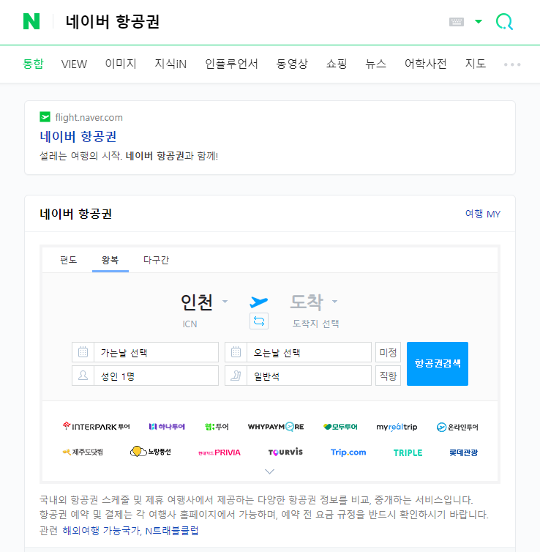Viewport: 540px width, 552px height.
Task: Open the myrealtrip partner logo
Action: 397,427
